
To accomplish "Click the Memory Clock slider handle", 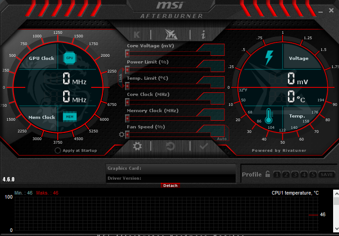I will click(x=127, y=118).
